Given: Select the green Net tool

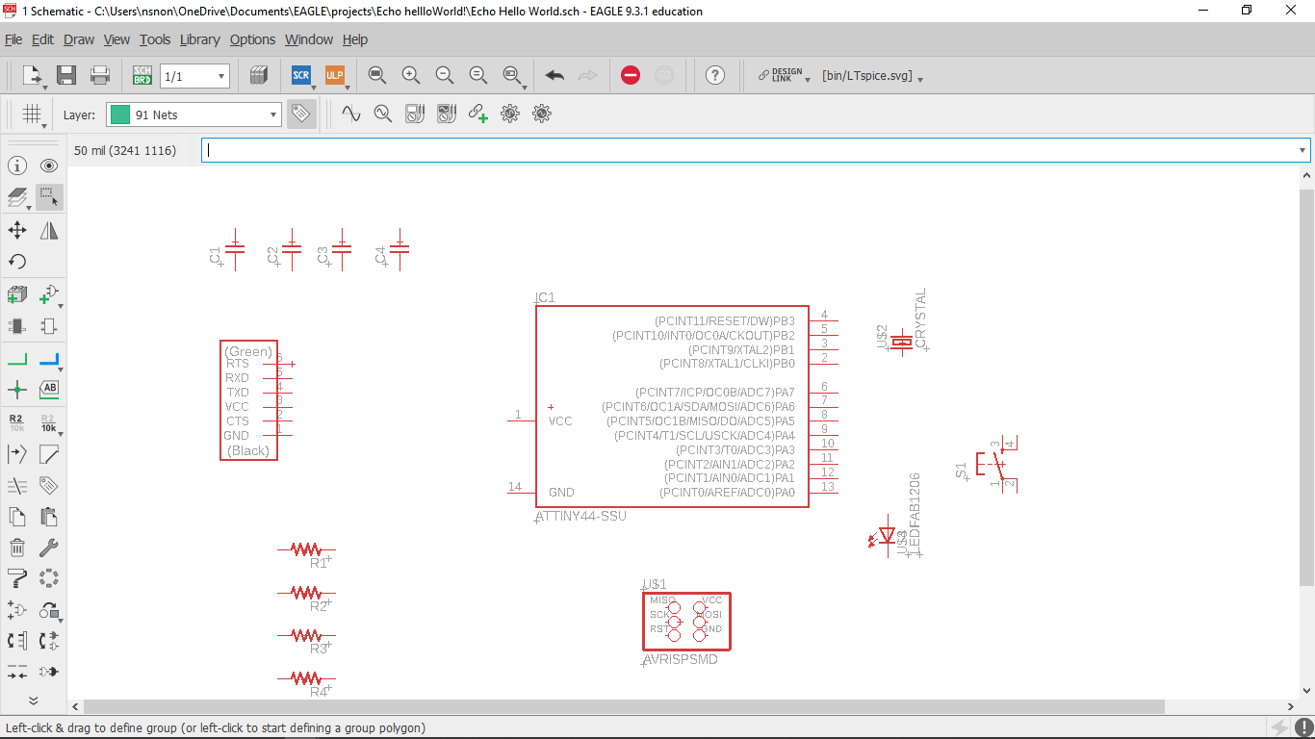Looking at the screenshot, I should [x=17, y=359].
